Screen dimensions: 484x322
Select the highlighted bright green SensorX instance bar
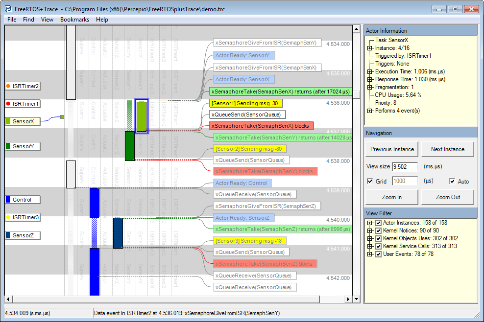pyautogui.click(x=142, y=116)
